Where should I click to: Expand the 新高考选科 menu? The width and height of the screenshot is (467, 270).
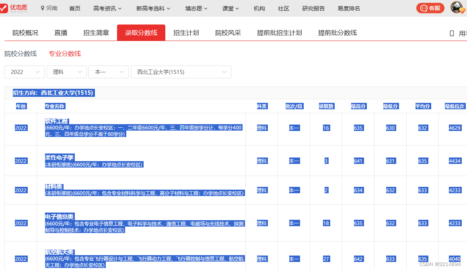point(153,8)
